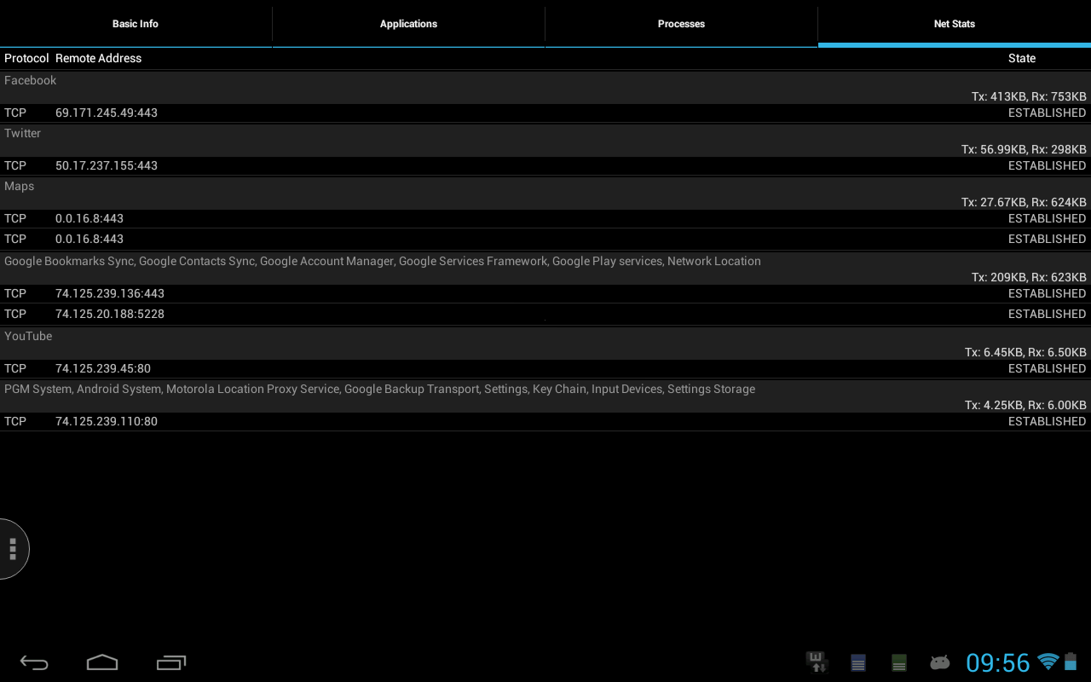1091x682 pixels.
Task: Open the disk save notification icon
Action: [816, 662]
